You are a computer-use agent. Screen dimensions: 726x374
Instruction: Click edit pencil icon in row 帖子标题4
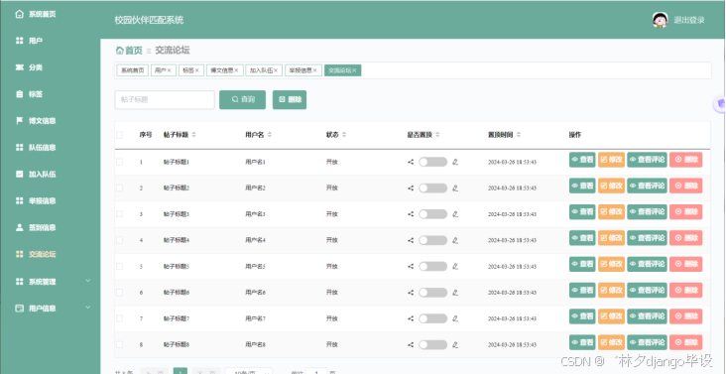click(x=455, y=240)
